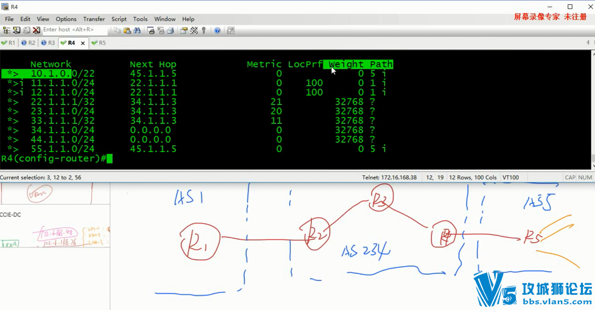
Task: Click the terminal vertical scrollbar
Action: 593,110
